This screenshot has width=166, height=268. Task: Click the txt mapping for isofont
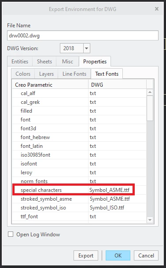(93, 164)
